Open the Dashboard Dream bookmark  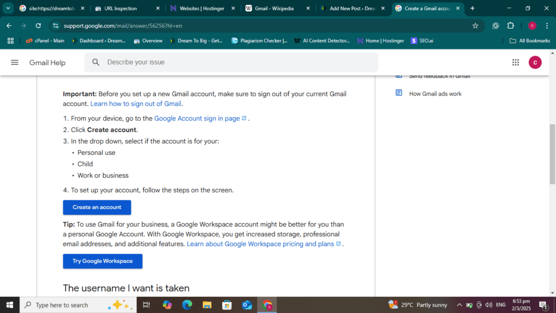coord(98,41)
